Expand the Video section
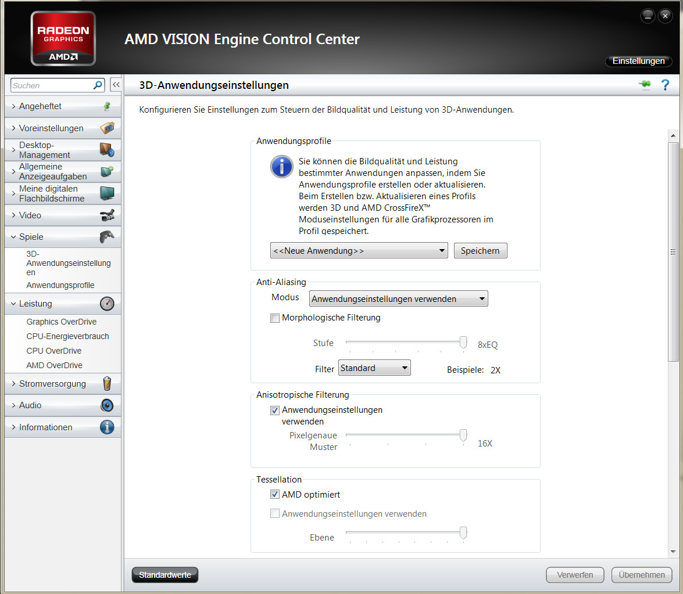Screen dimensions: 683x594 click(63, 215)
